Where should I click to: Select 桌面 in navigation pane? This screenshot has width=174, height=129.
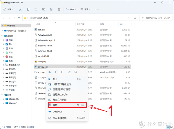click(x=11, y=61)
